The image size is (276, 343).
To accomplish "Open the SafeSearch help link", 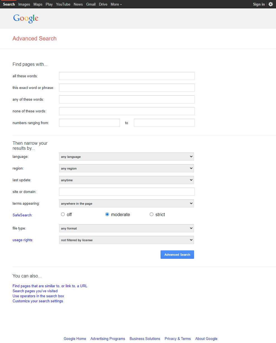I will (22, 215).
